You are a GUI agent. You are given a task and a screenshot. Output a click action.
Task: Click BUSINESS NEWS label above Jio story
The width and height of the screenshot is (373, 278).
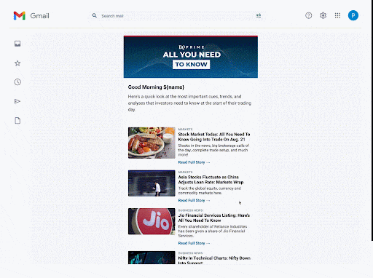(x=190, y=210)
